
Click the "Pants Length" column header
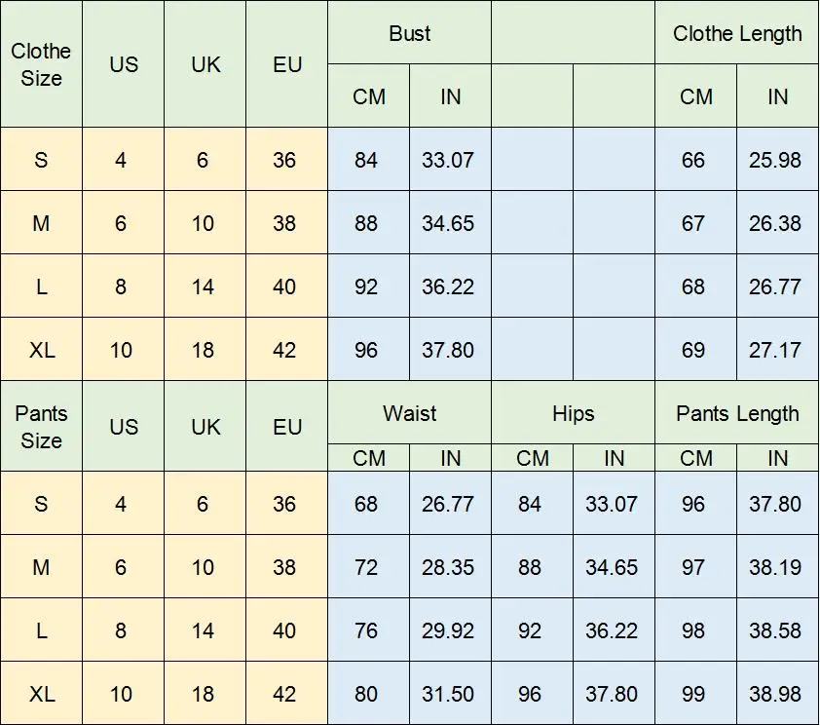click(737, 413)
